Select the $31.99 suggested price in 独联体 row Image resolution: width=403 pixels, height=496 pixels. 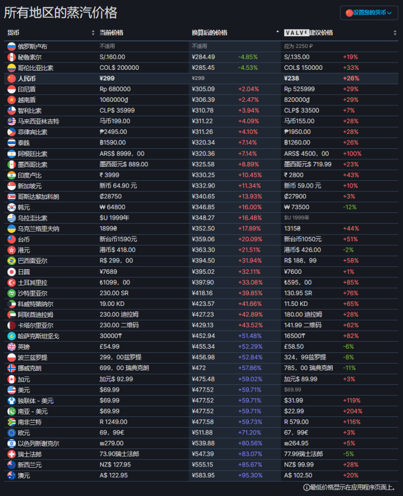294,400
